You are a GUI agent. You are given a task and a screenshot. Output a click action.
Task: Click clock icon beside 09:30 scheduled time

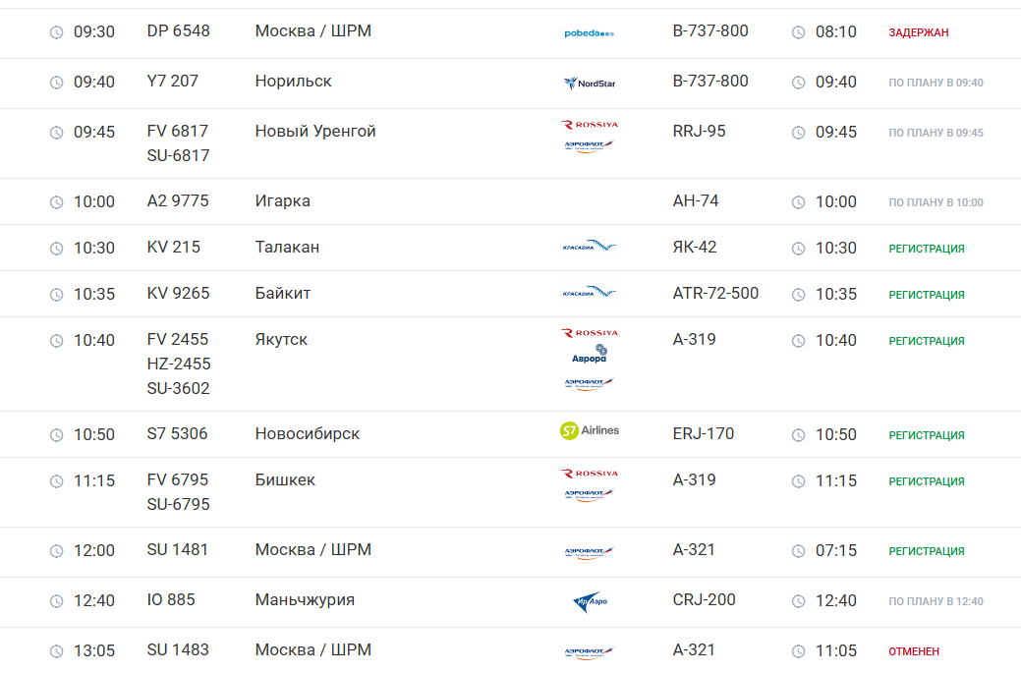[57, 32]
